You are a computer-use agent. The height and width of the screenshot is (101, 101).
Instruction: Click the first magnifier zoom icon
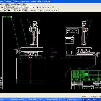52,11
